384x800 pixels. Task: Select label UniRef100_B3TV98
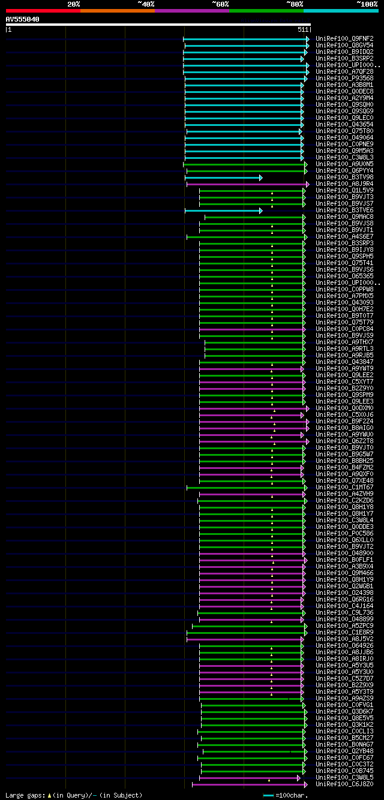345,177
